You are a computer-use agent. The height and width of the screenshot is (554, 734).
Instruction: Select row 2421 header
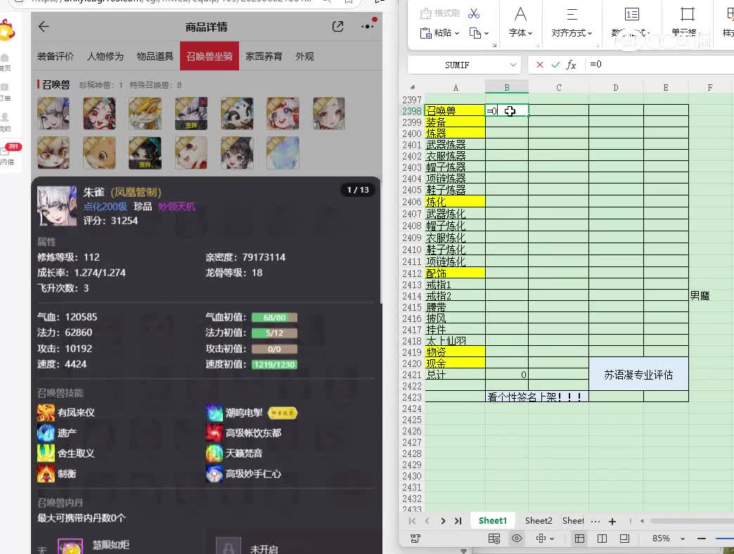(x=411, y=375)
